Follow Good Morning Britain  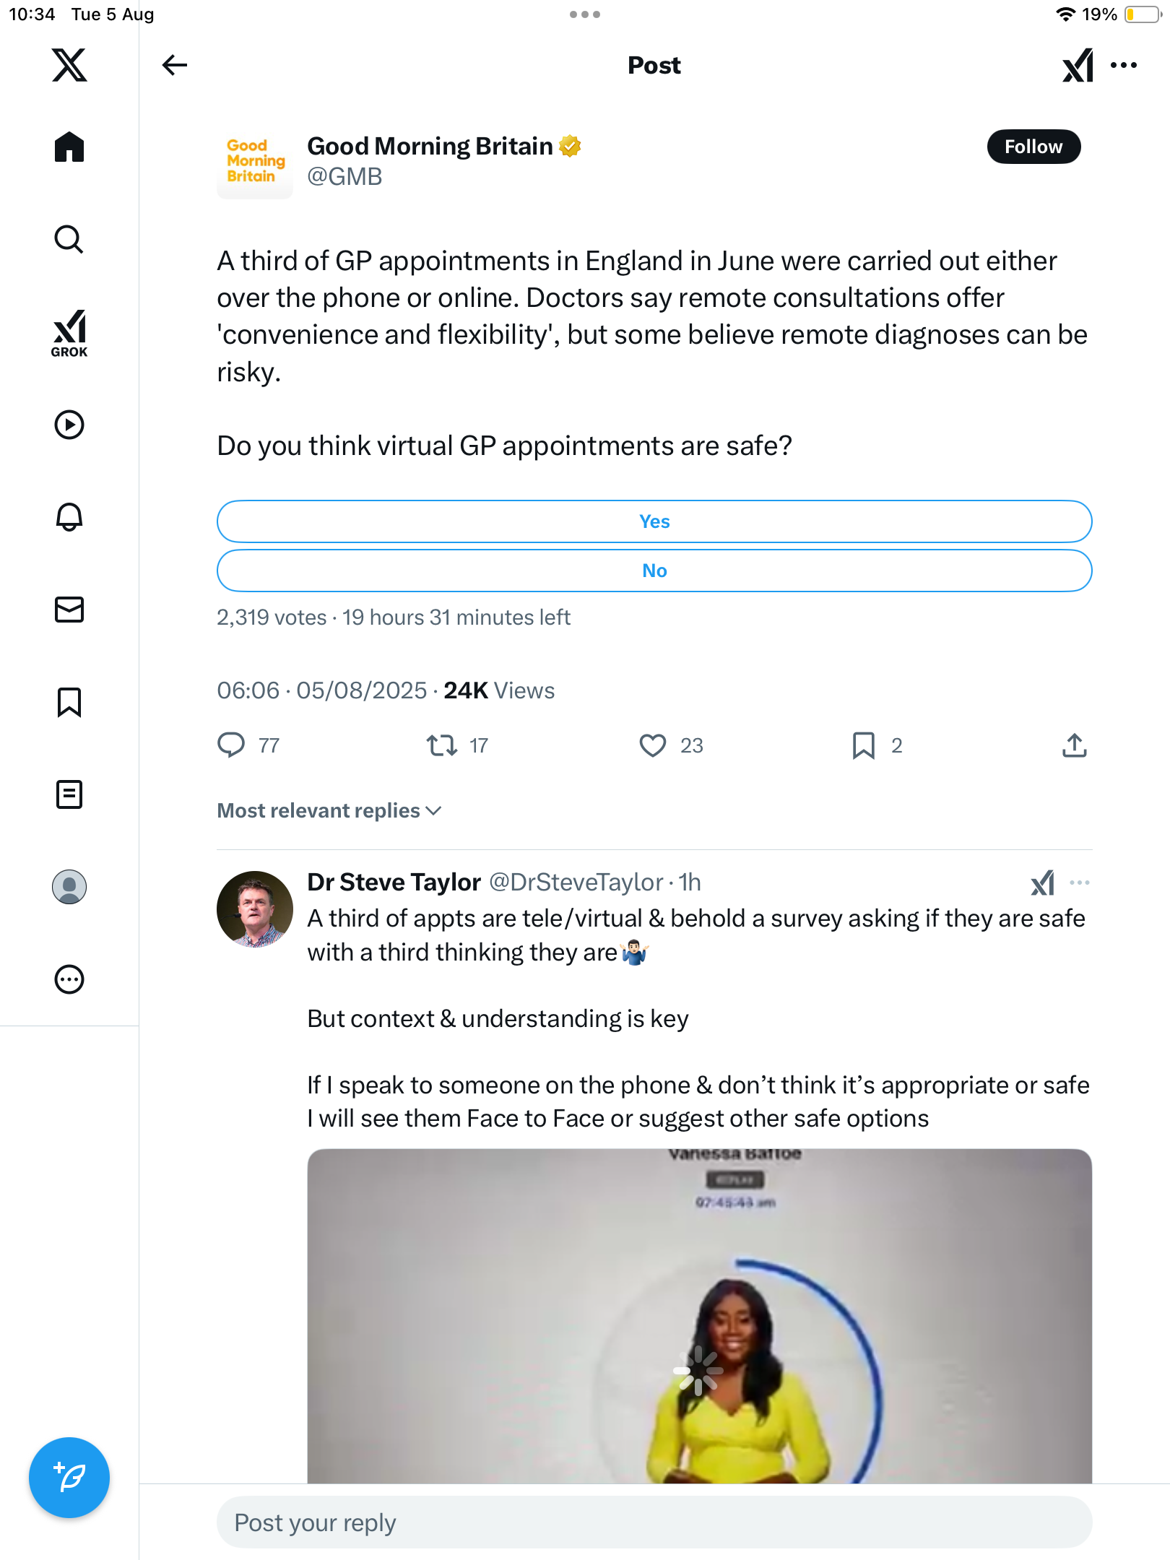click(1033, 147)
